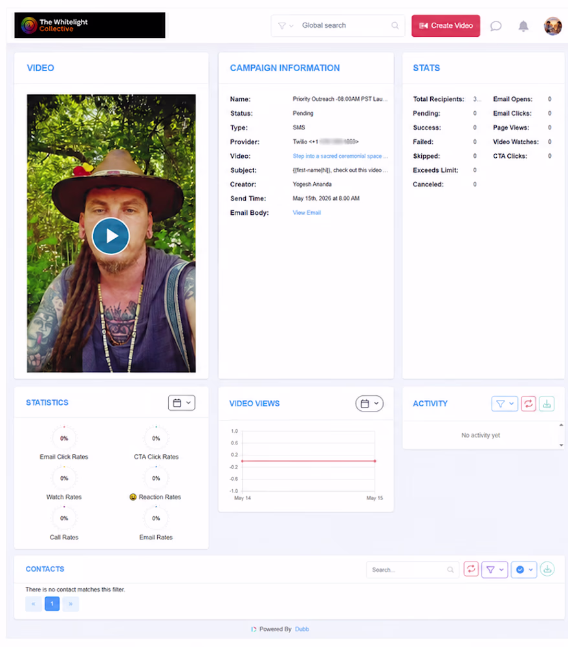Click the Total Recipients stat label

click(x=439, y=99)
